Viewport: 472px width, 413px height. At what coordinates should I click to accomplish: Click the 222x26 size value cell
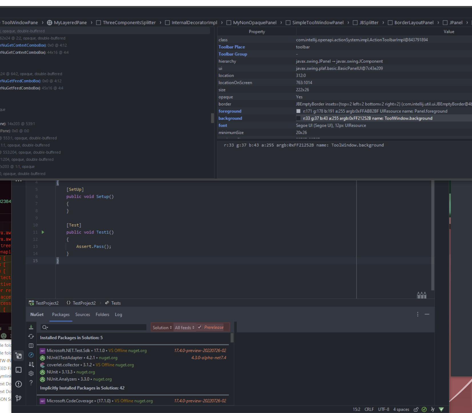click(384, 90)
